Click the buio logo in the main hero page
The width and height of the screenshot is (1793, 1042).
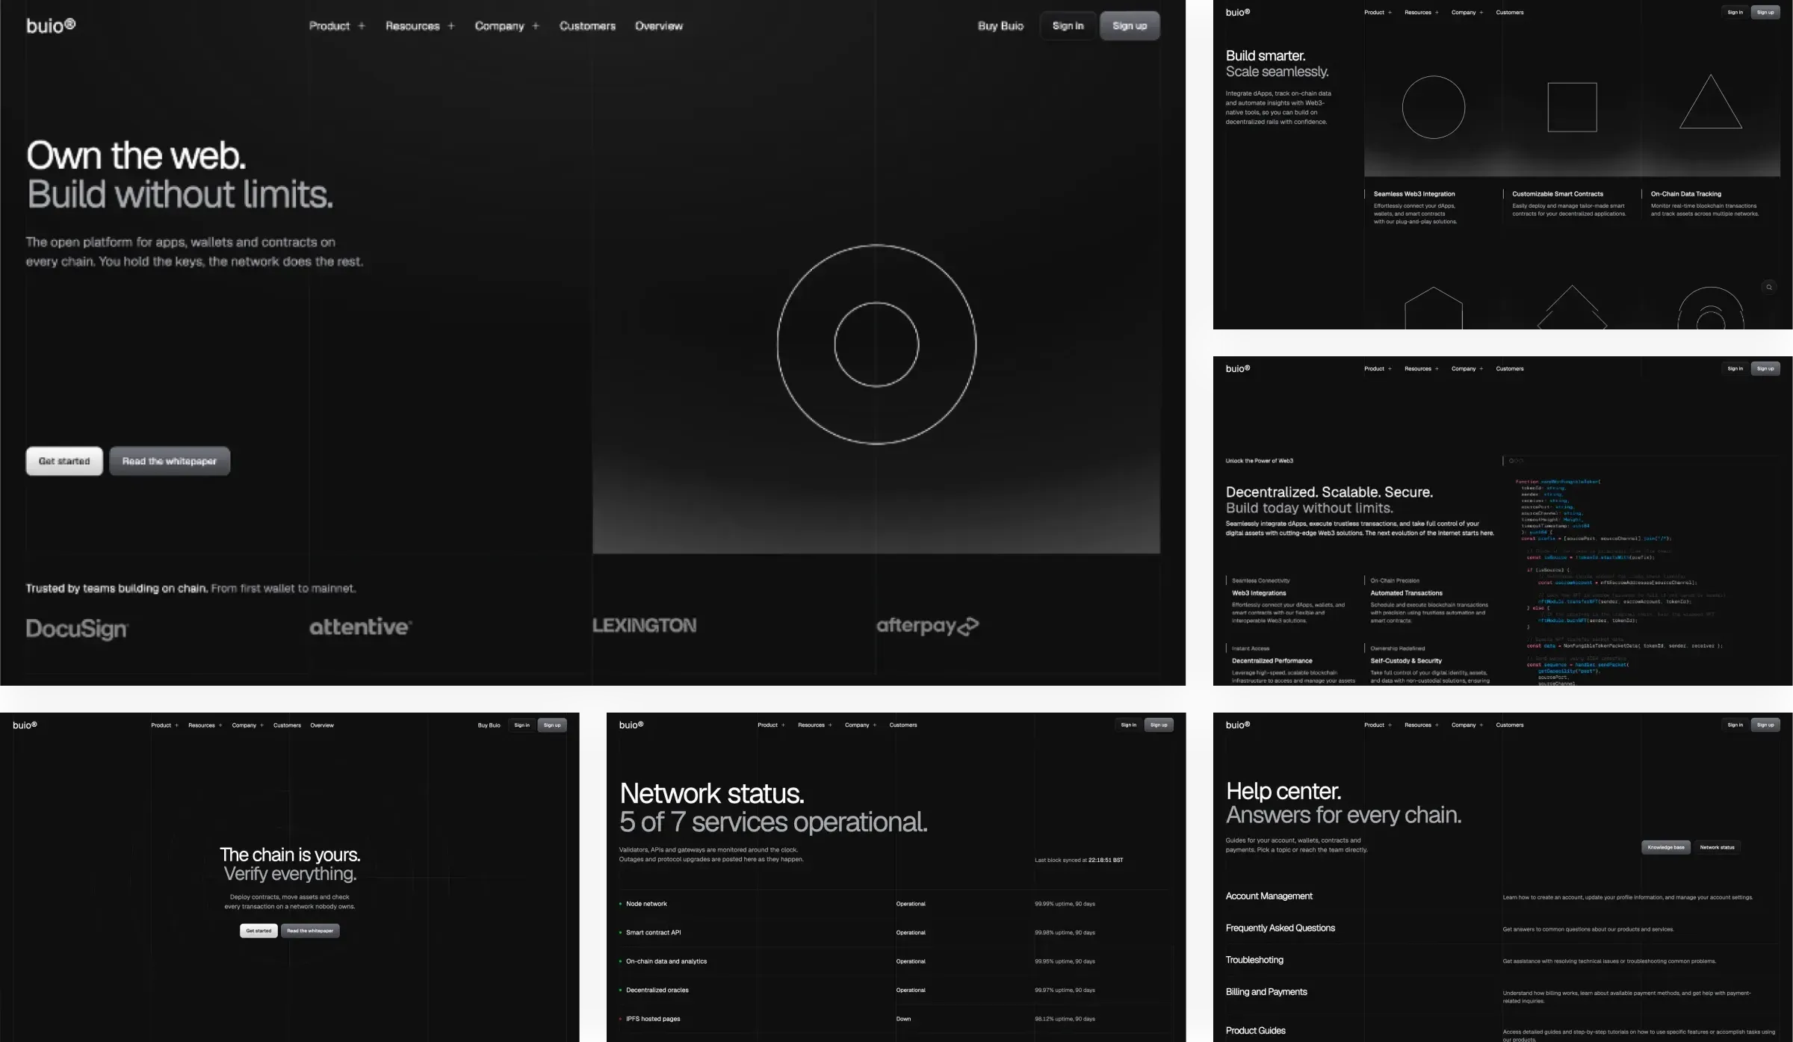pyautogui.click(x=51, y=25)
